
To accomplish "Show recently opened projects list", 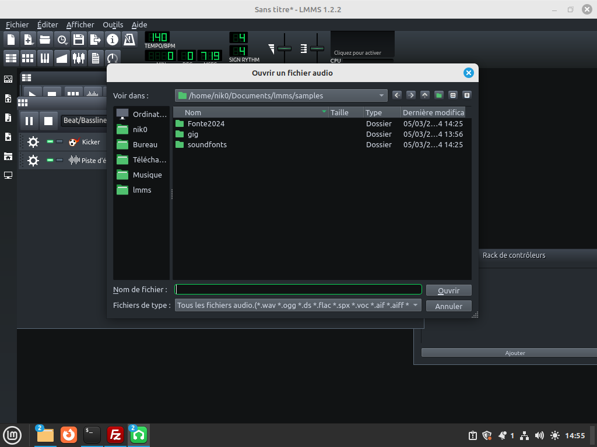I will pyautogui.click(x=62, y=40).
